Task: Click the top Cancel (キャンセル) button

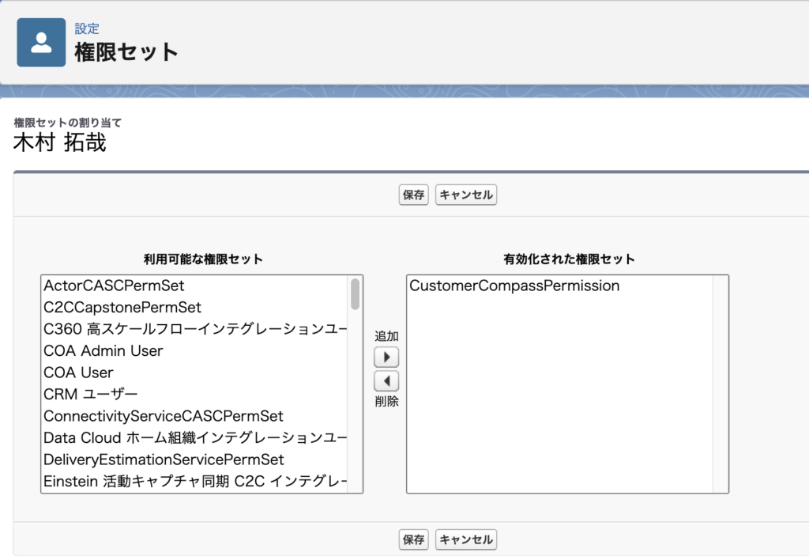Action: coord(466,195)
